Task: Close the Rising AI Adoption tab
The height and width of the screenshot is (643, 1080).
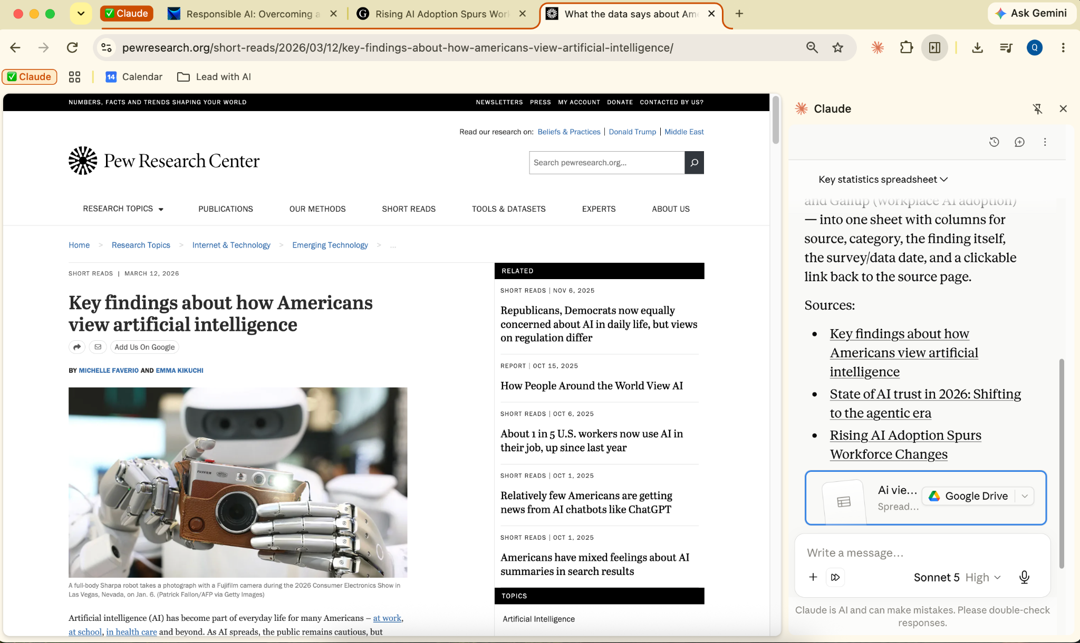Action: (x=522, y=14)
